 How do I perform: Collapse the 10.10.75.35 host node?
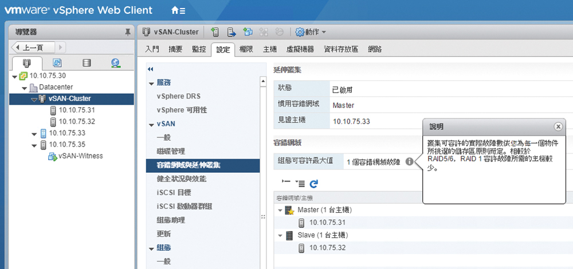point(34,145)
